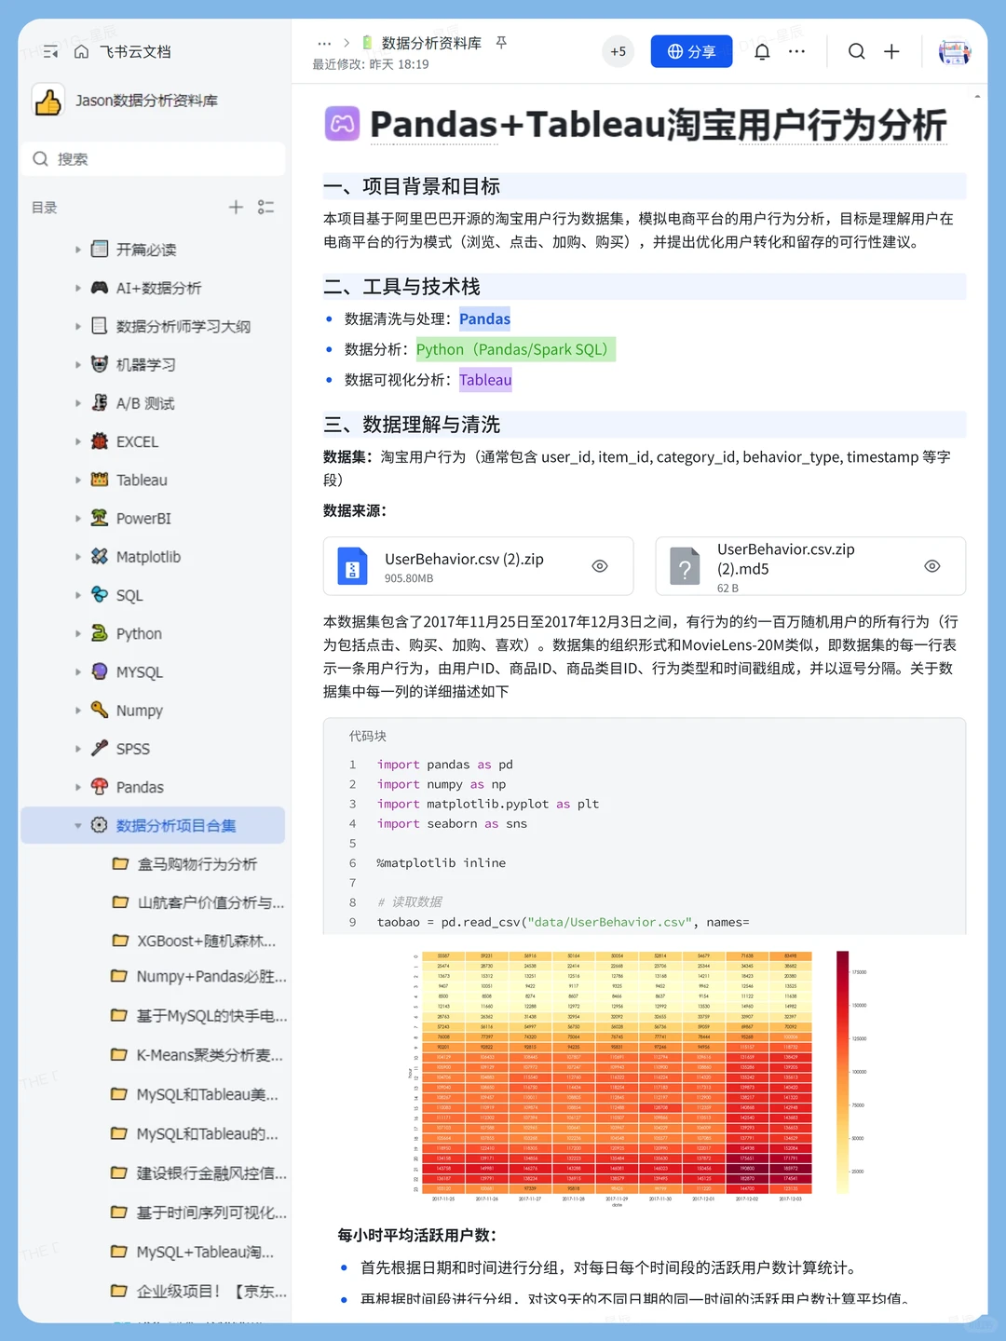Click 每小时平均活跃用户数 subheading
Image resolution: width=1006 pixels, height=1341 pixels.
416,1235
